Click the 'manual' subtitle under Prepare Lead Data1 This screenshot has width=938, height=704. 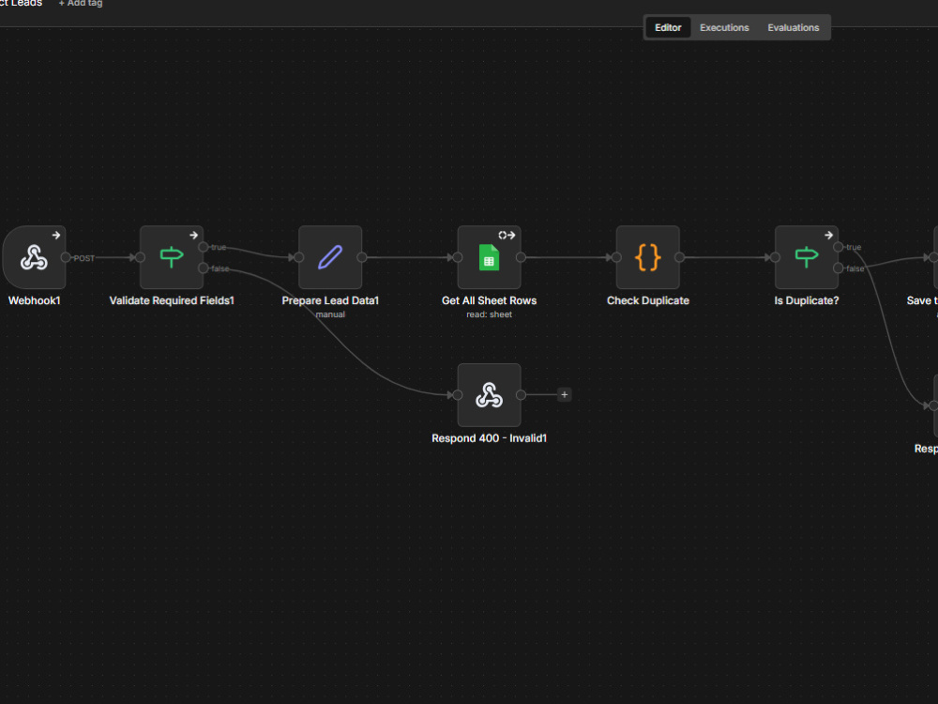pyautogui.click(x=330, y=314)
